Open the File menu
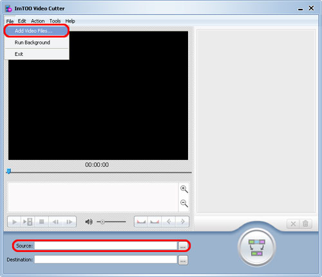Image resolution: width=322 pixels, height=277 pixels. pyautogui.click(x=10, y=21)
